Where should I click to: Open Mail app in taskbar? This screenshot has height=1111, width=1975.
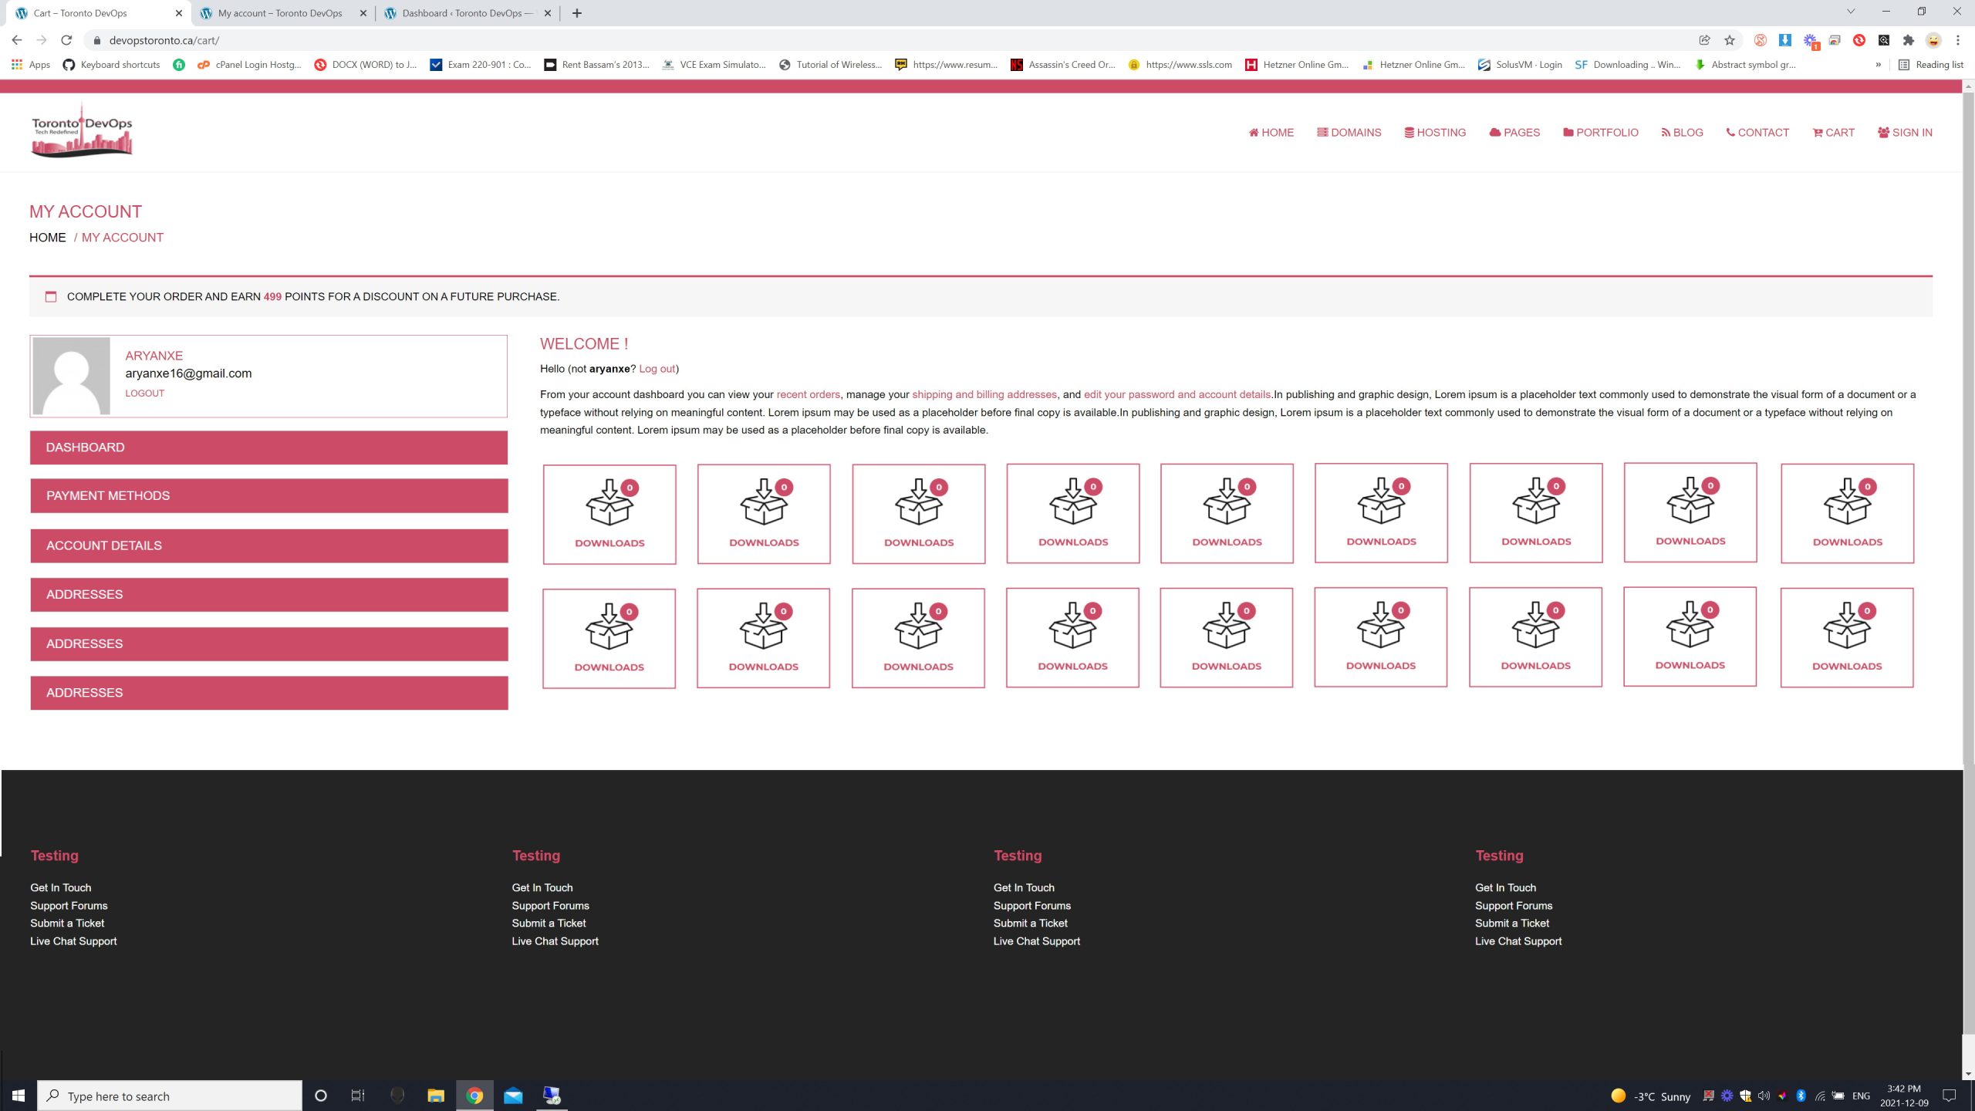[x=513, y=1096]
